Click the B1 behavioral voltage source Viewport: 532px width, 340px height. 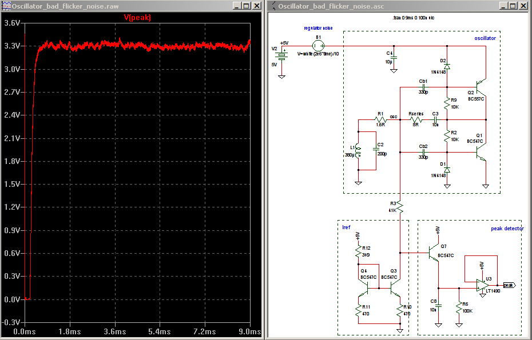pos(319,45)
